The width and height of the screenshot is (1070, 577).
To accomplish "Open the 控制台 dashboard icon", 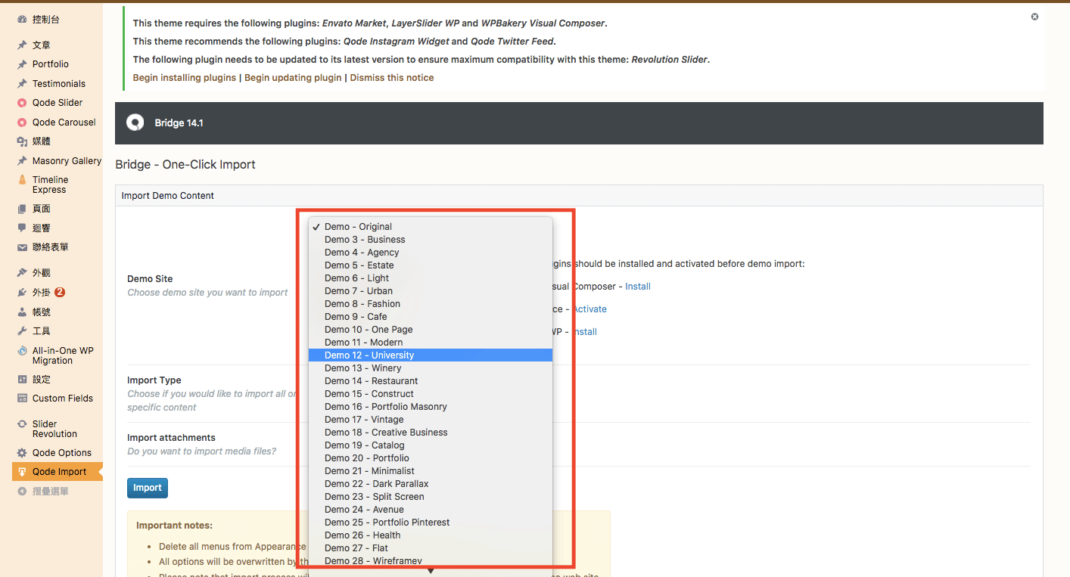I will [x=22, y=19].
